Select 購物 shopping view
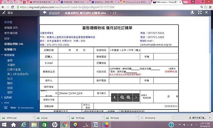 tap(10, 83)
